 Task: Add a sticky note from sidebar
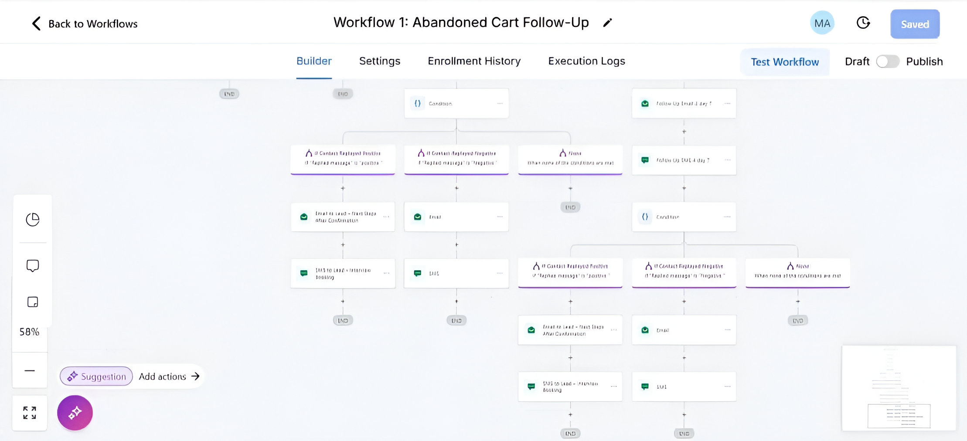[33, 302]
